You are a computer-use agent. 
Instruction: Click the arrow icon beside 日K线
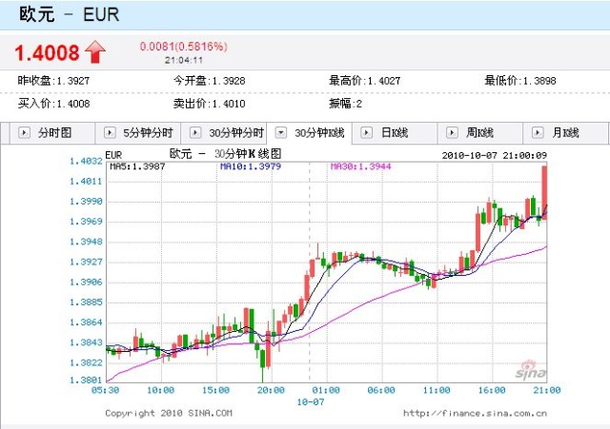tap(369, 133)
